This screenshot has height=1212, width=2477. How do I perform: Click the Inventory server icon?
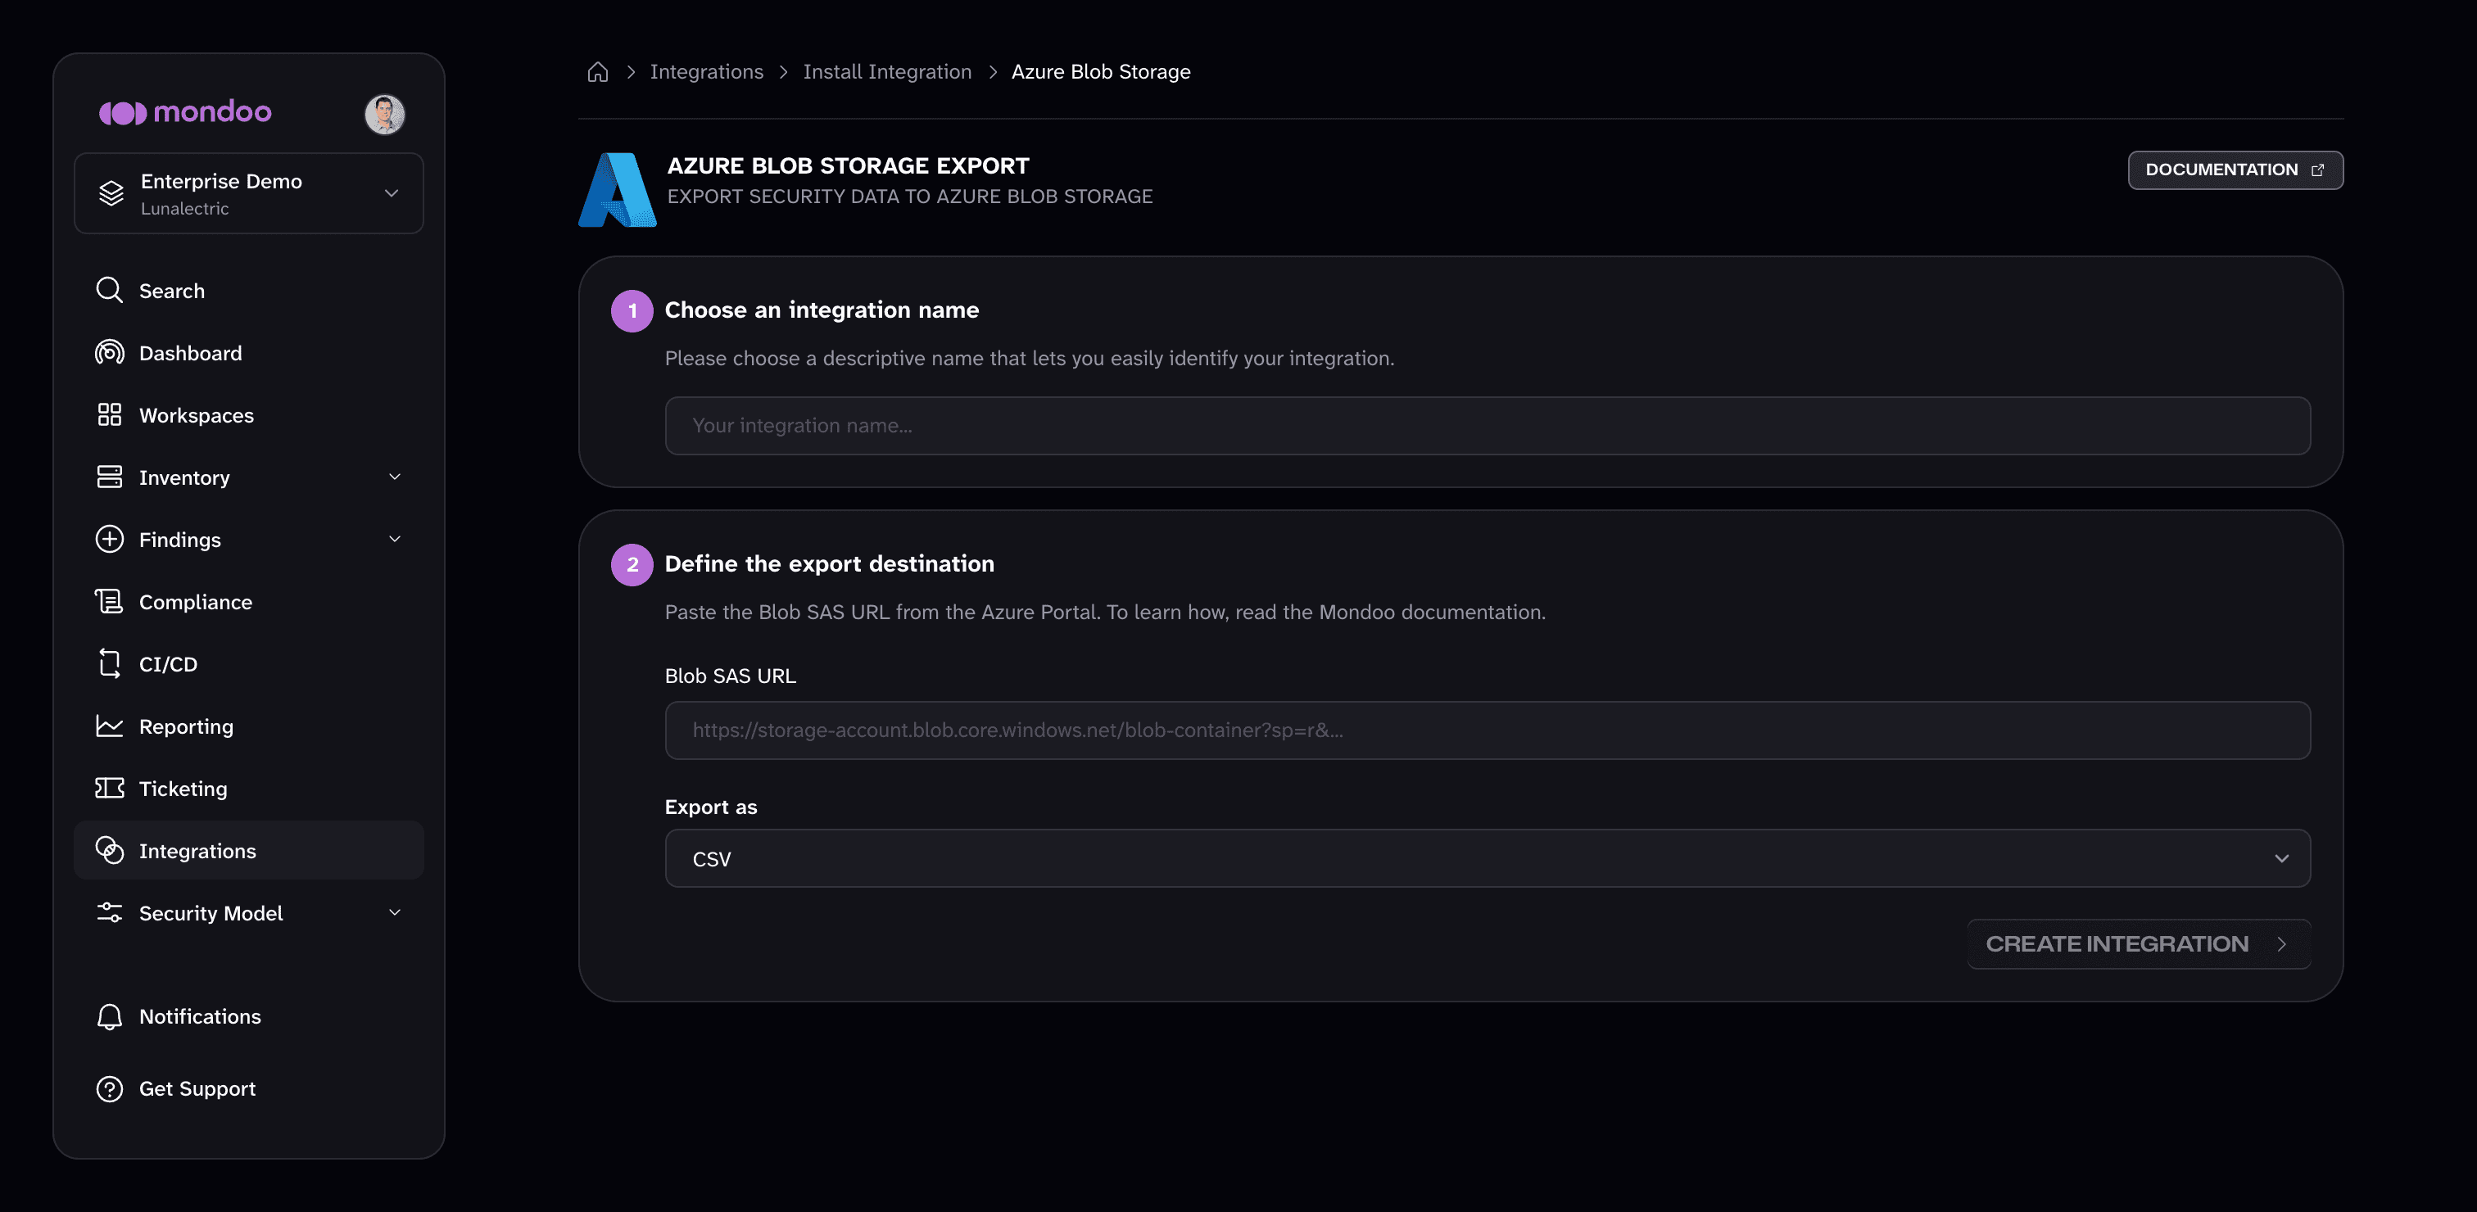pyautogui.click(x=109, y=477)
